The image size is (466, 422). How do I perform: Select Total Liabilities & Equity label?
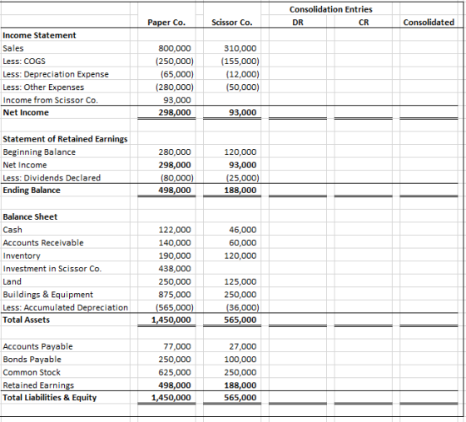pyautogui.click(x=50, y=398)
